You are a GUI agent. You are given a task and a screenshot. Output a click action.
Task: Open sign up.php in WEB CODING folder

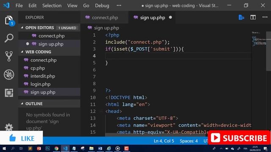click(x=49, y=92)
